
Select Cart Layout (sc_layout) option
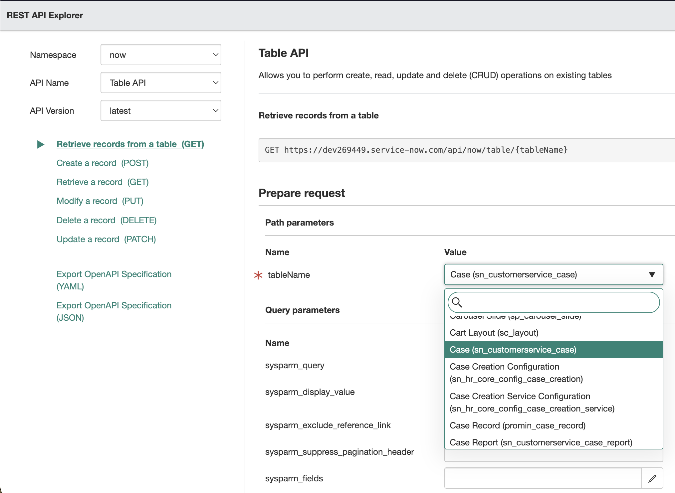494,333
